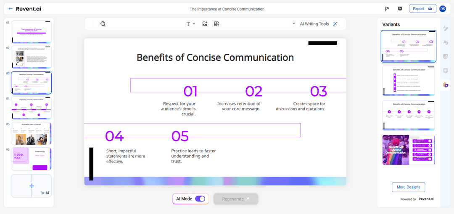Start slideshow with the present icon
Viewport: 454px width, 214px height.
click(x=400, y=9)
